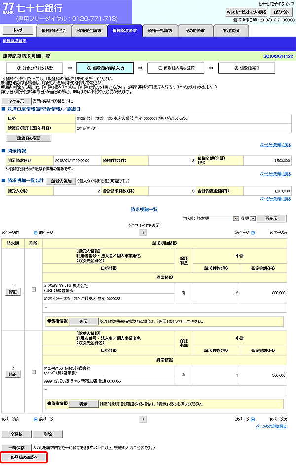
Task: Click 修正 button for request number 2
Action: 13,375
